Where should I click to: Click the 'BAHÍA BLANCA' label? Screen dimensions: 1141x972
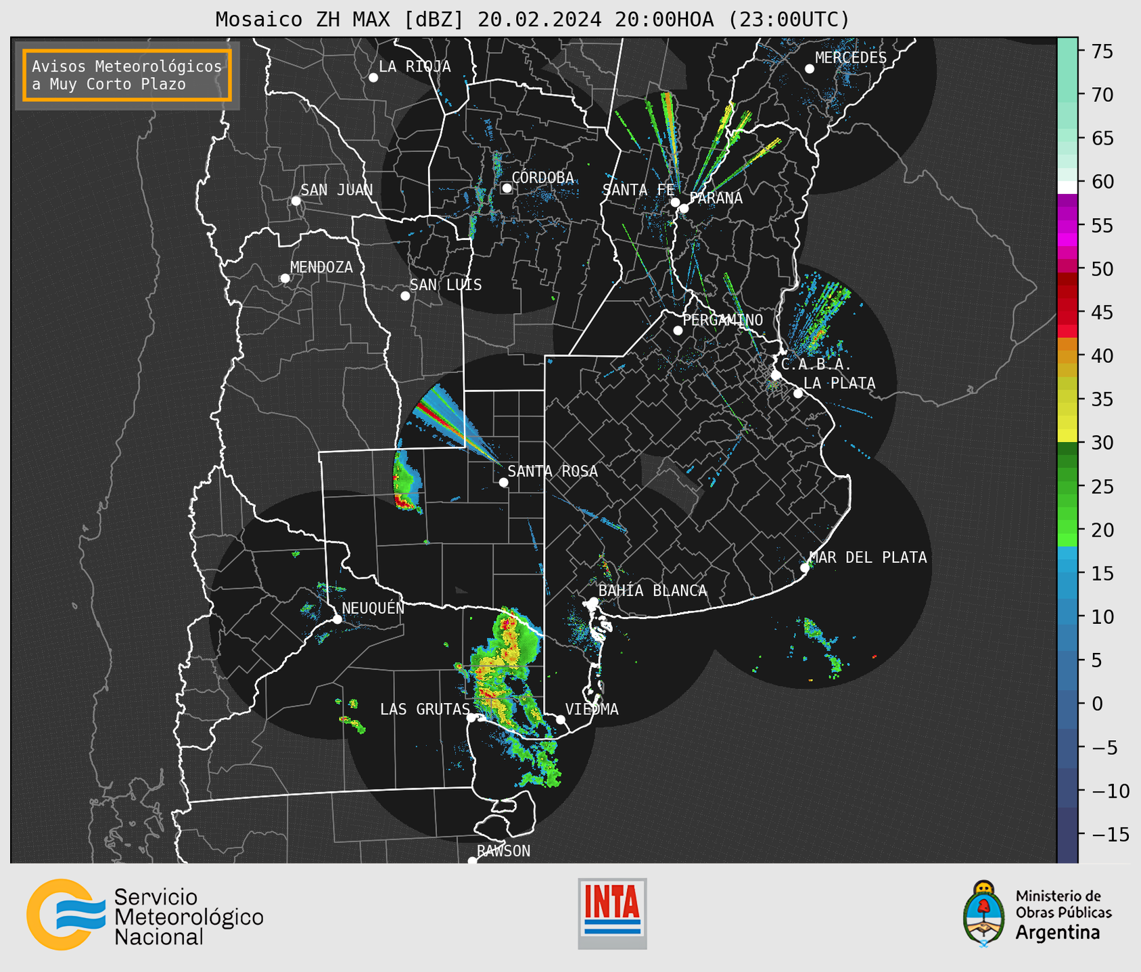(653, 591)
